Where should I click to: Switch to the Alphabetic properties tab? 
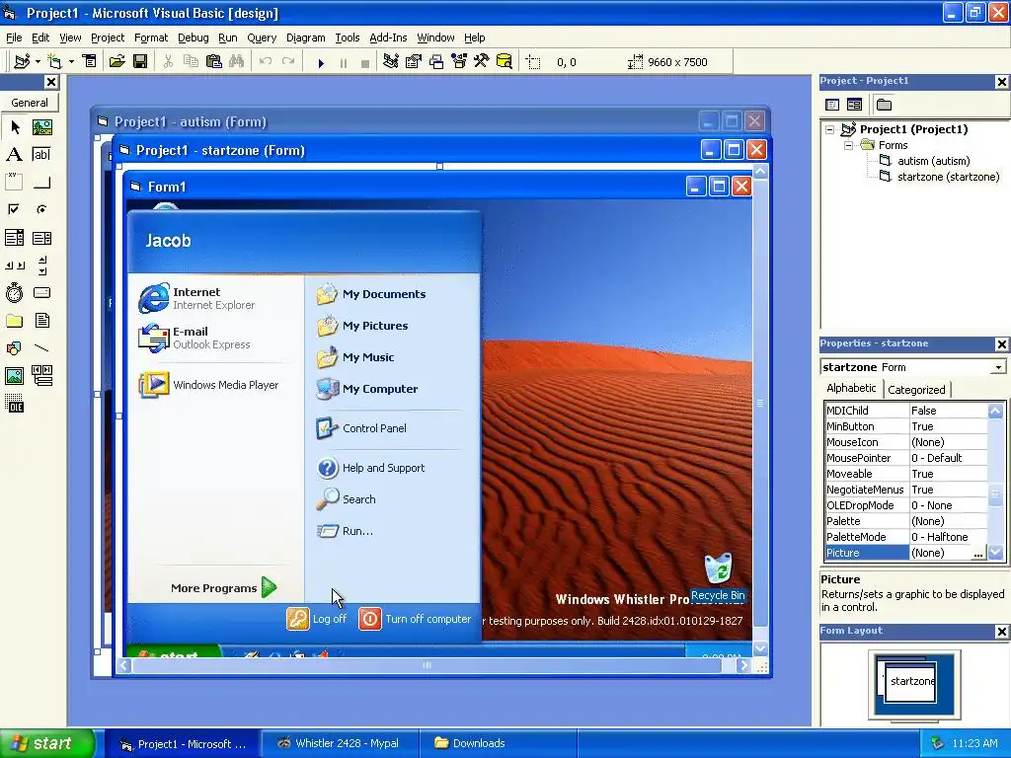[x=851, y=388]
